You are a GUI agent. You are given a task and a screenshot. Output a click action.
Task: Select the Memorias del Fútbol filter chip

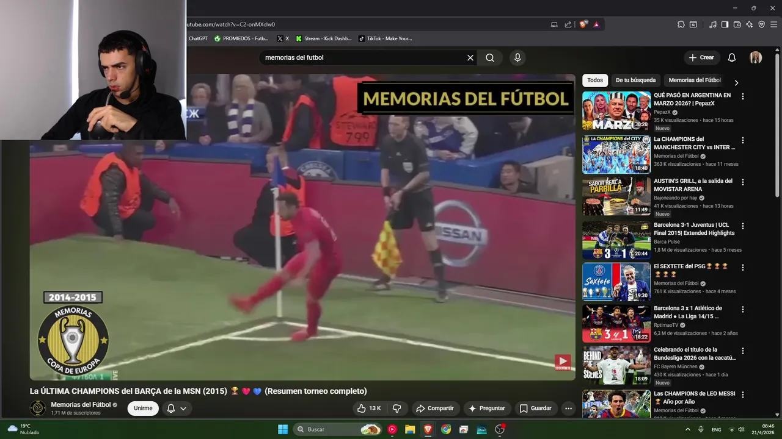pyautogui.click(x=695, y=80)
